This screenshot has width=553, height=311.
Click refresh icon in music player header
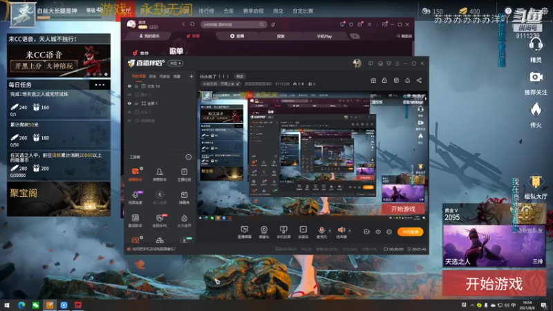192,24
